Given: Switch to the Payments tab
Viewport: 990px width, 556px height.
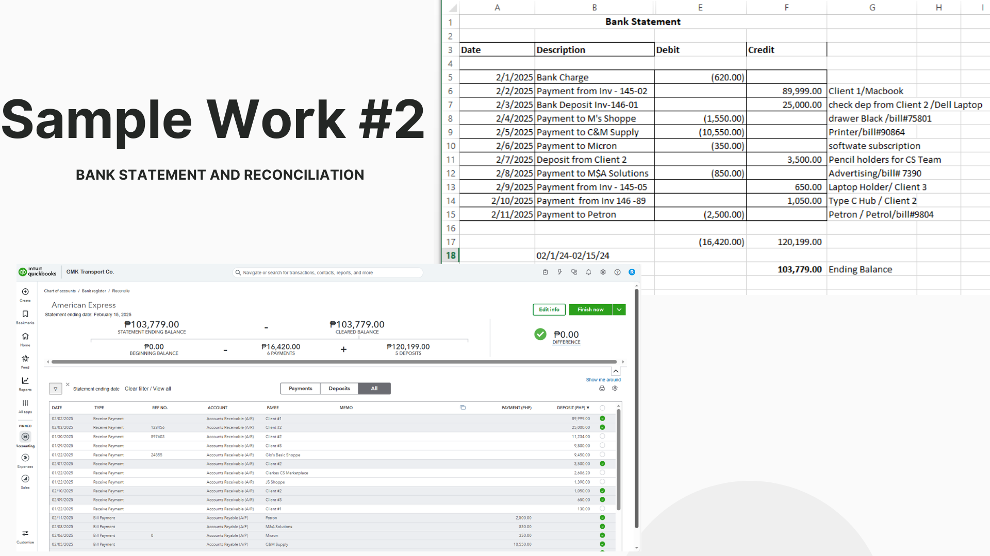Looking at the screenshot, I should click(x=300, y=389).
